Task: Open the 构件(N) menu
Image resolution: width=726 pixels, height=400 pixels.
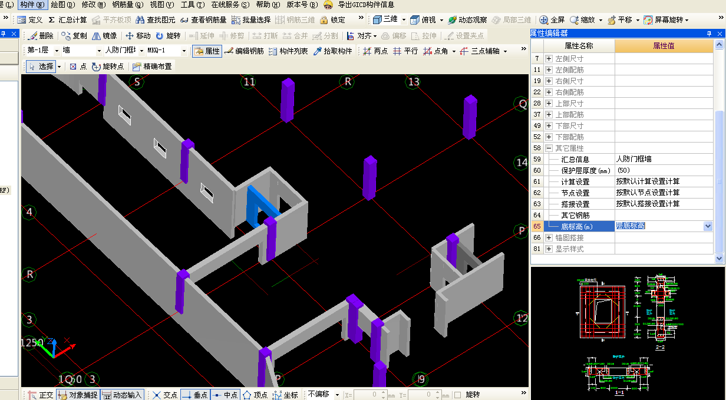Action: coord(32,5)
